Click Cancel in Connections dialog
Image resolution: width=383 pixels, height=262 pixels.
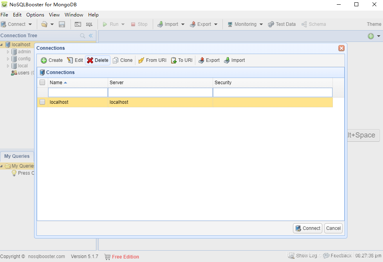pyautogui.click(x=333, y=228)
